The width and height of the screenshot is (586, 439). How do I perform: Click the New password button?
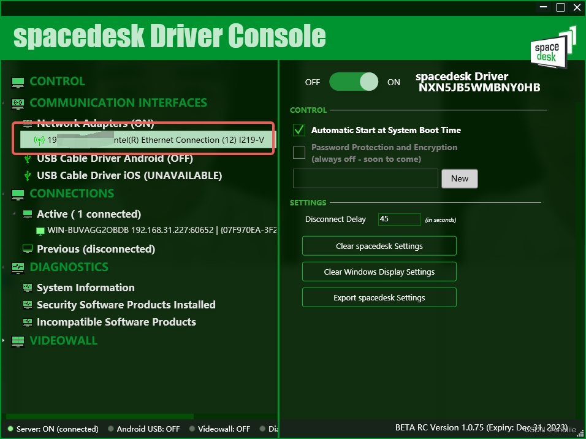(x=459, y=179)
